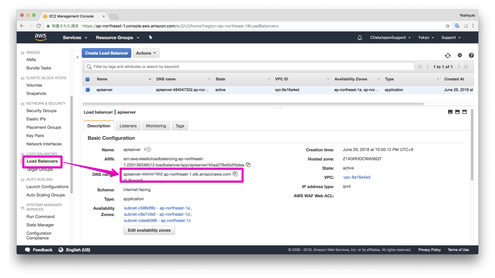495x278 pixels.
Task: Change language via English (US)
Action: coord(78,250)
